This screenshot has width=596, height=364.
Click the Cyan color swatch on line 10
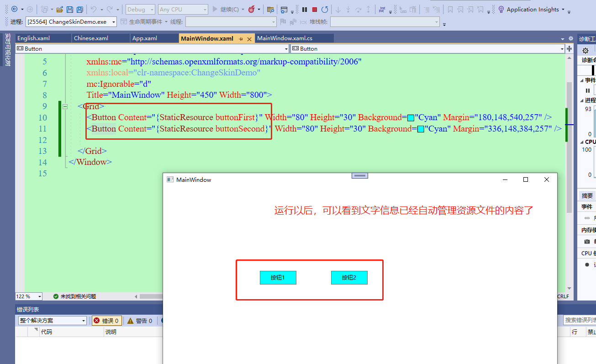[x=411, y=118]
